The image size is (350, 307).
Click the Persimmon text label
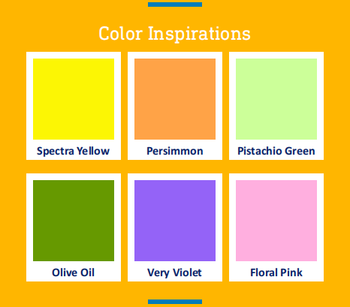175,151
